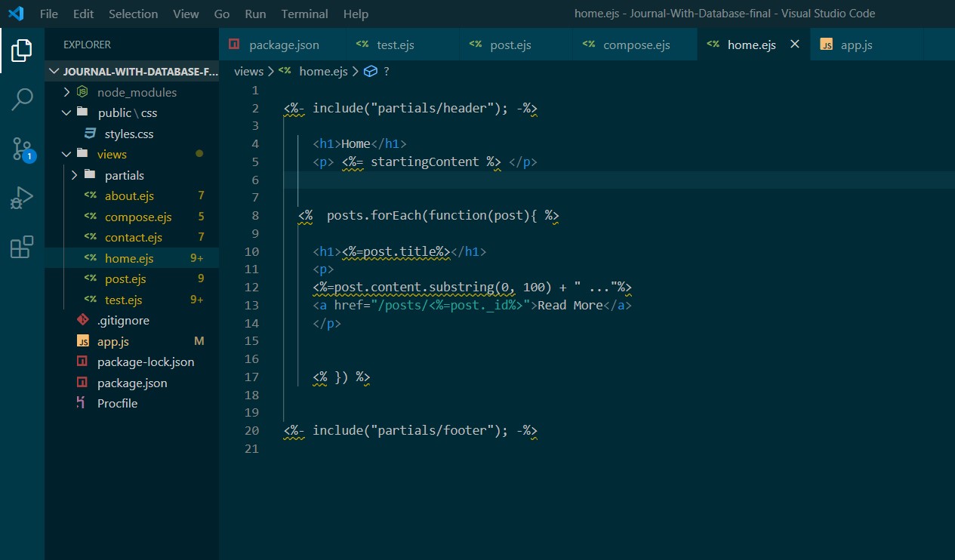Click the modified indicator dot on views folder
Image resolution: width=955 pixels, height=560 pixels.
coord(199,154)
